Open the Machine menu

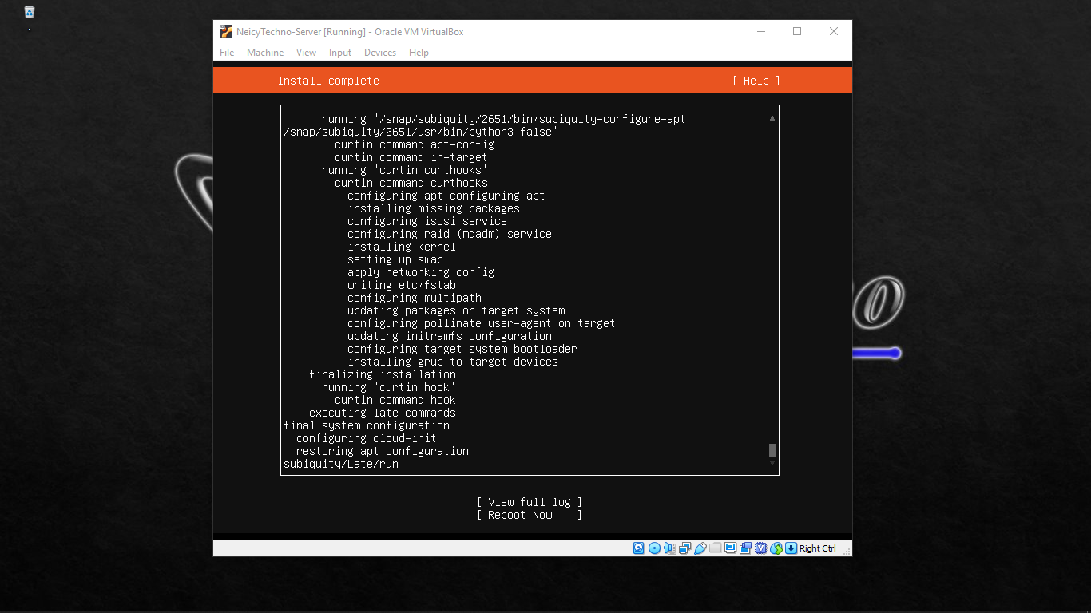[x=265, y=53]
